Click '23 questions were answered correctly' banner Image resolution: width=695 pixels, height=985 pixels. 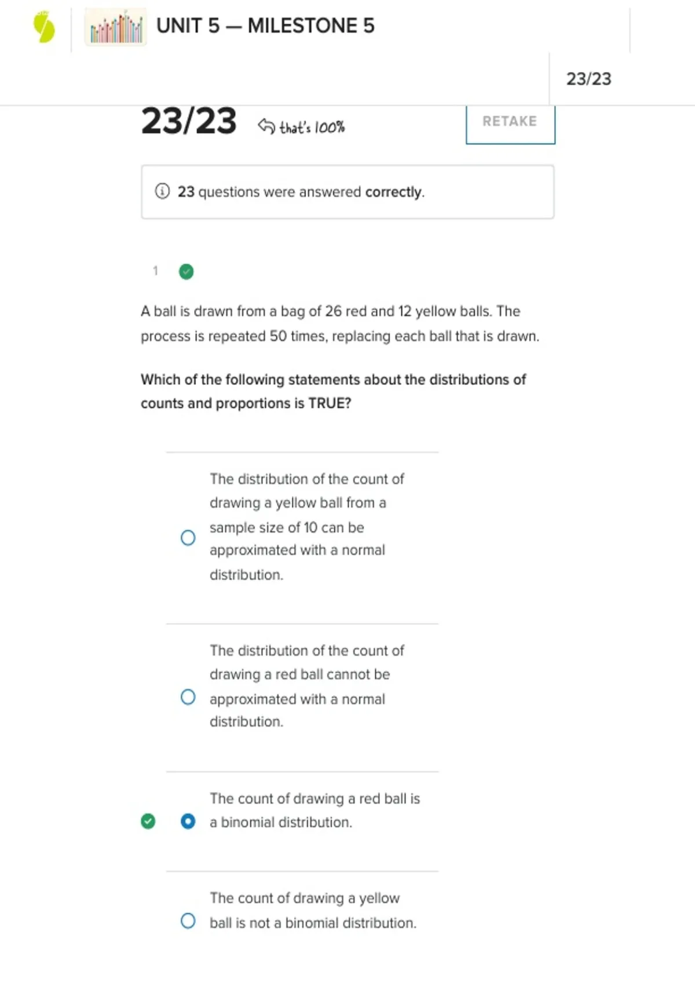(x=301, y=192)
